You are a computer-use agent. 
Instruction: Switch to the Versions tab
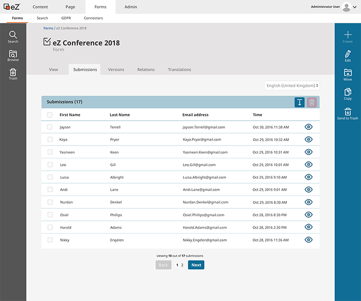(x=116, y=69)
